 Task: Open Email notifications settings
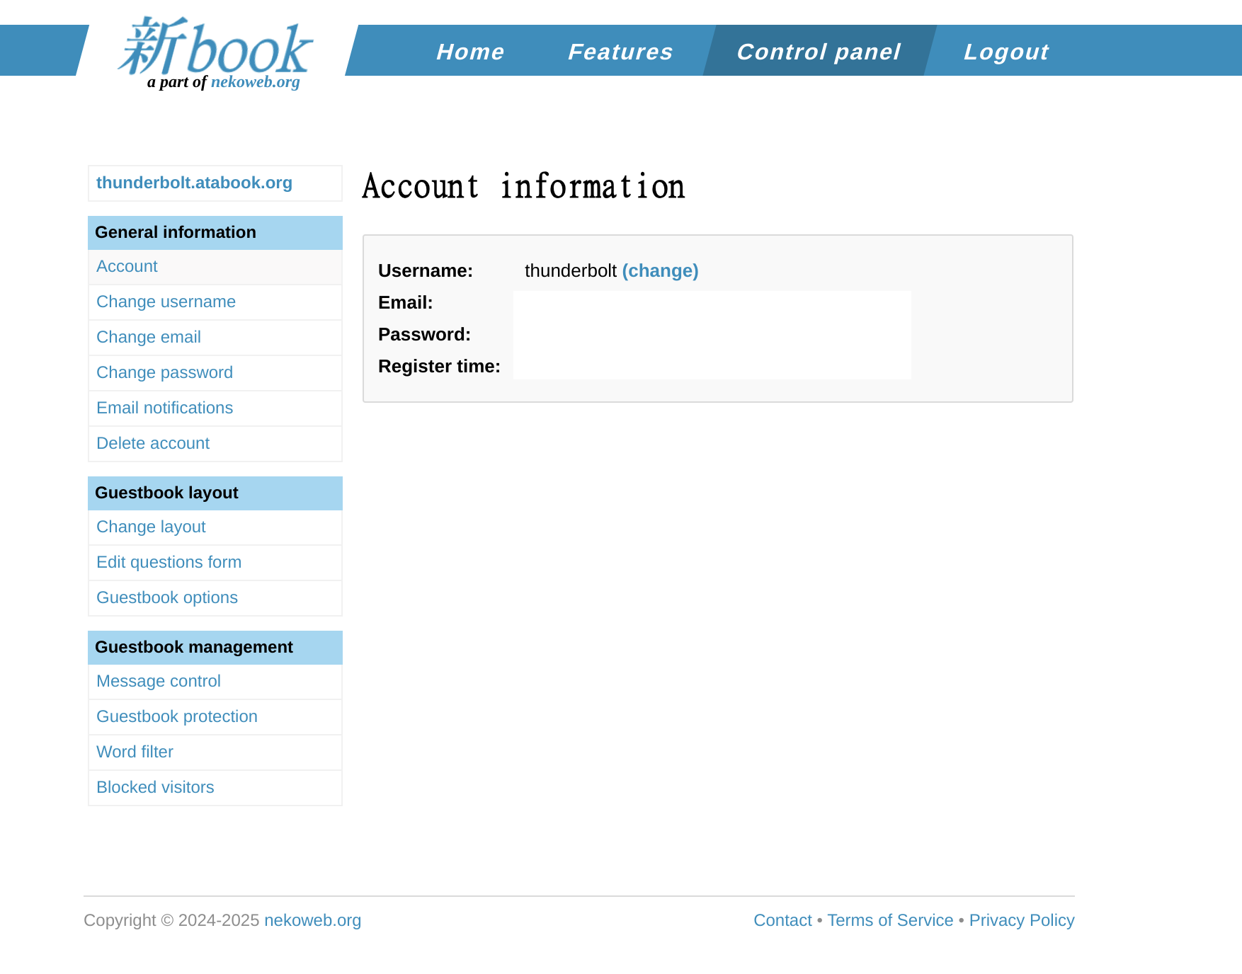point(164,408)
